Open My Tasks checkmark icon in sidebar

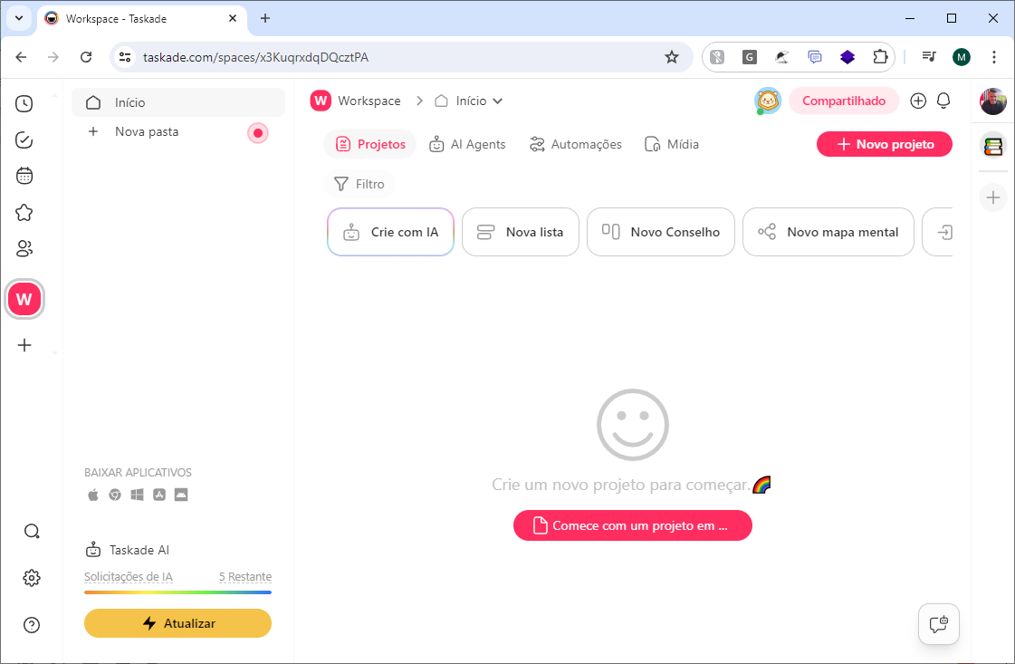point(24,140)
